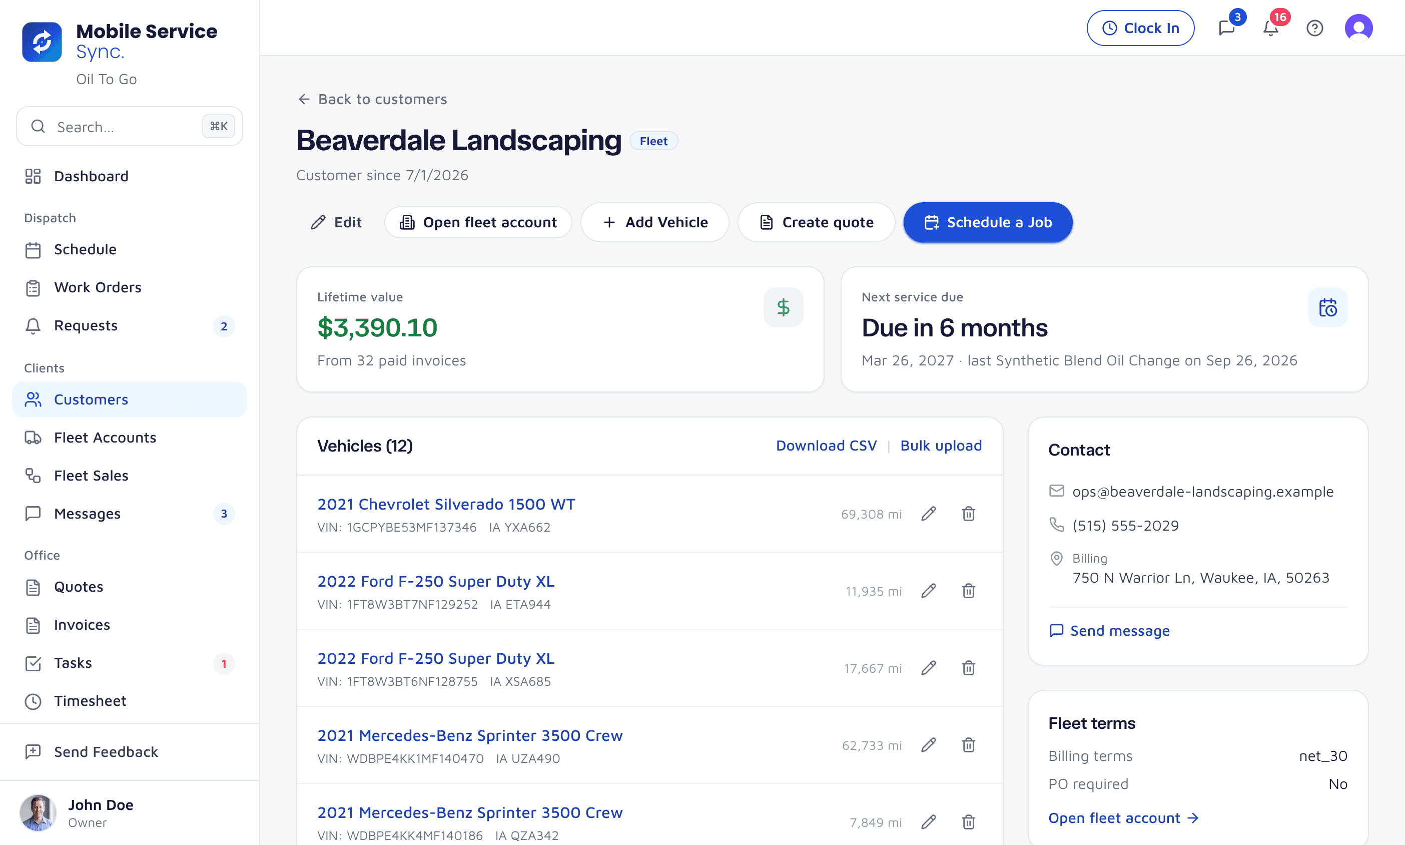This screenshot has height=845, width=1405.
Task: Click Schedule a Job button
Action: [987, 223]
